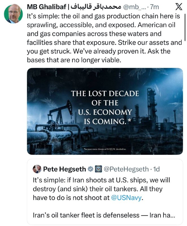The image size is (187, 226).
Task: Click the footnote caption in the image
Action: point(105,149)
